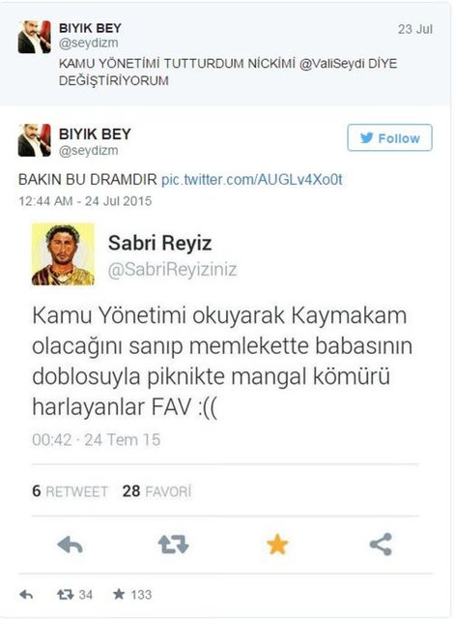Open the @ValiSeydi mention link

(x=331, y=64)
